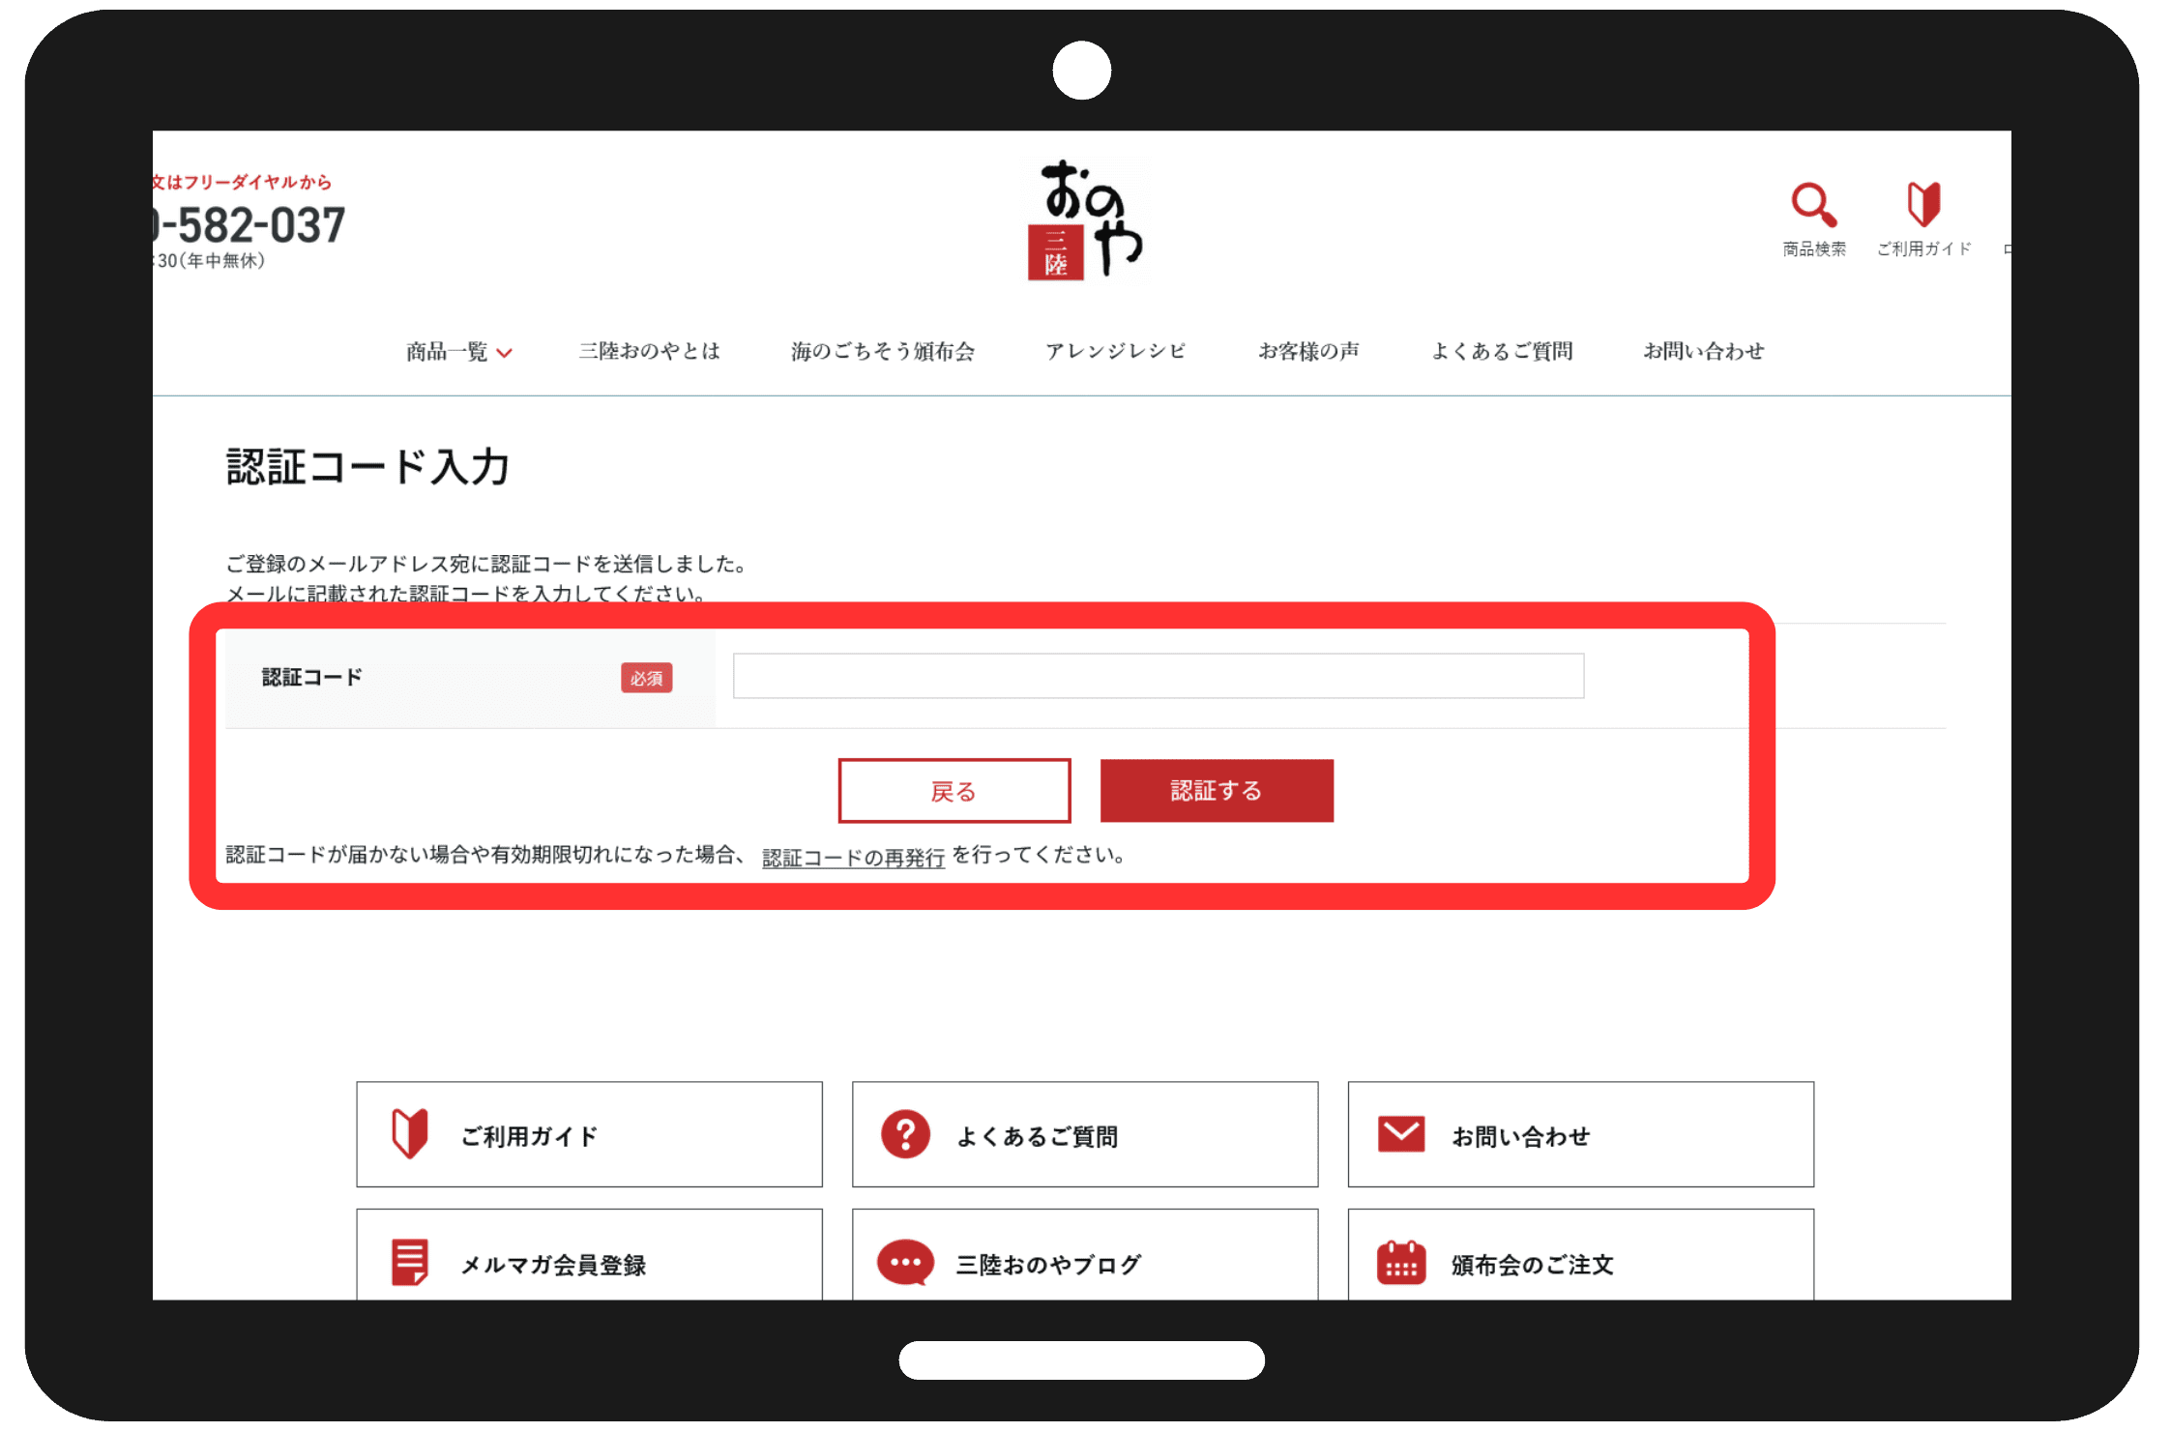Click the envelope icon in お問い合わせ card
2171x1432 pixels.
click(1401, 1134)
